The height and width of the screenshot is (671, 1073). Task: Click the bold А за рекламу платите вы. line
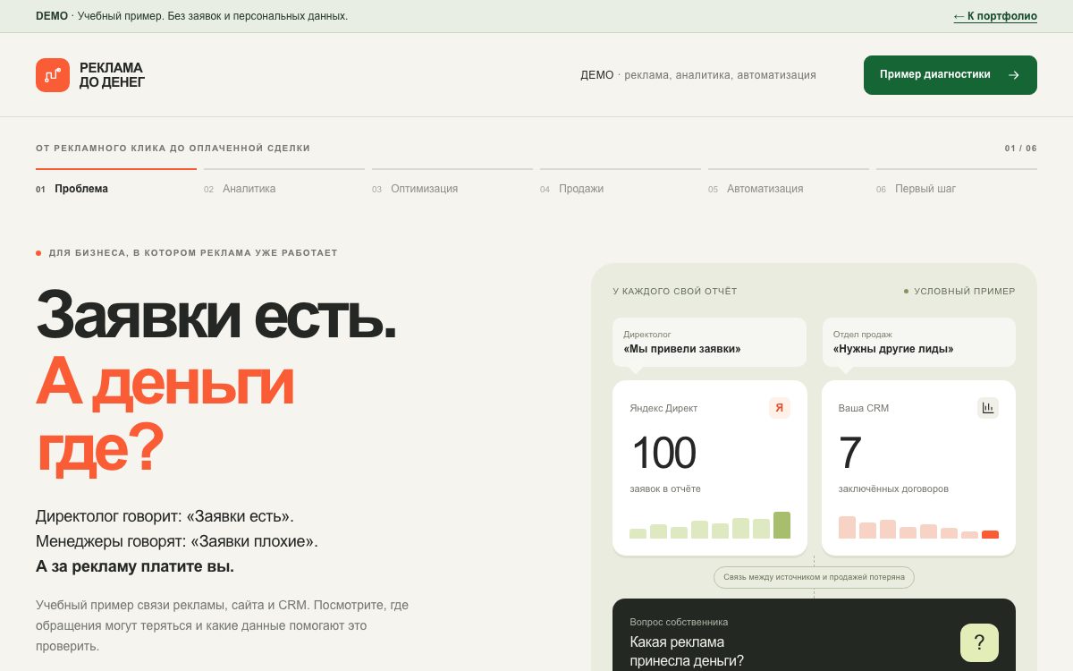pyautogui.click(x=135, y=566)
